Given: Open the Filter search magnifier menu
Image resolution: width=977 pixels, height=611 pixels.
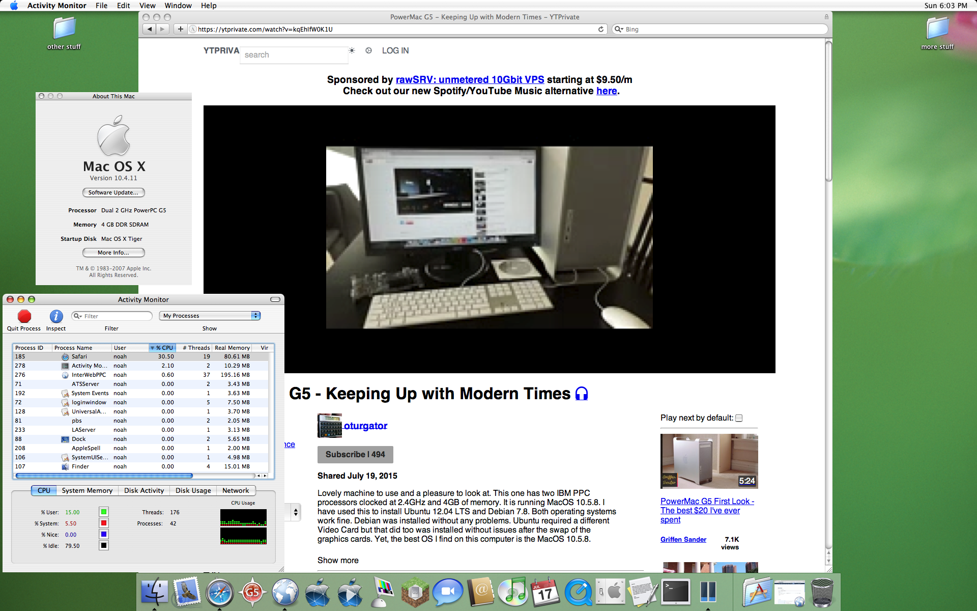Looking at the screenshot, I should point(78,316).
